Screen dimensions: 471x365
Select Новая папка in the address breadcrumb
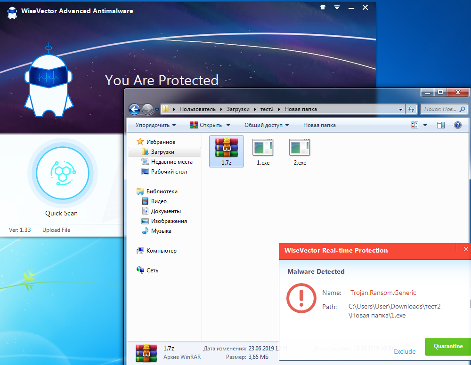300,109
